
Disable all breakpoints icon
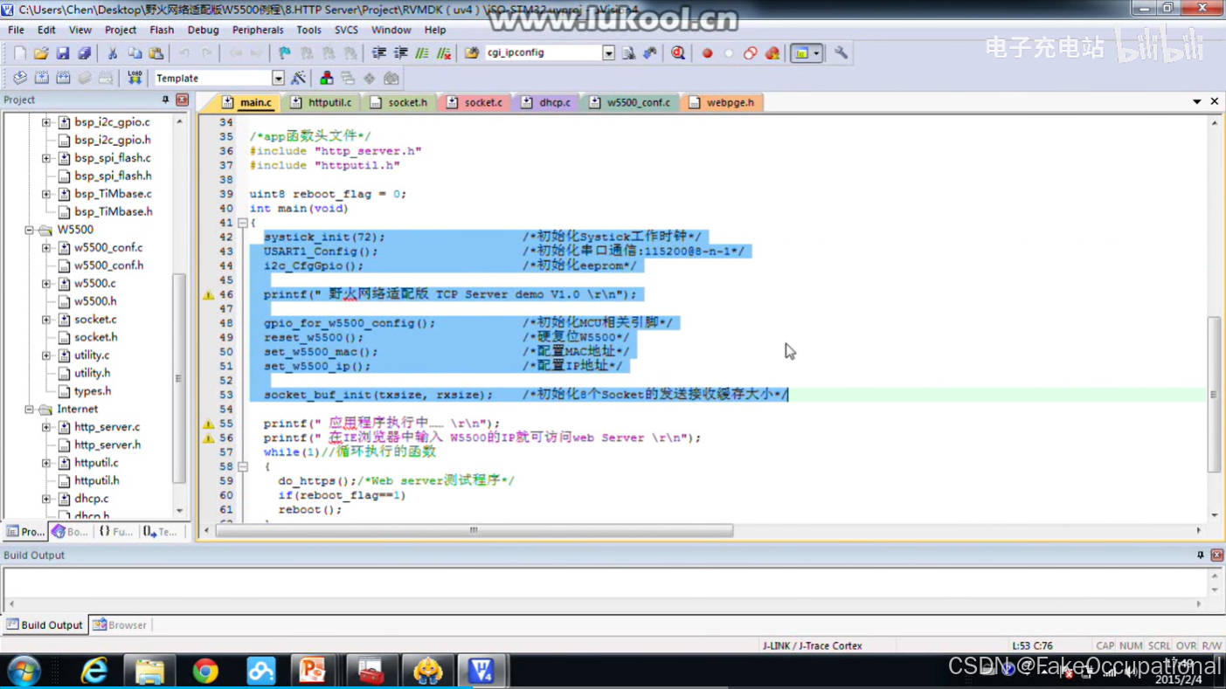pyautogui.click(x=751, y=53)
